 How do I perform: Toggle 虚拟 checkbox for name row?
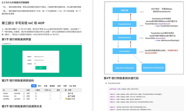click(x=60, y=93)
